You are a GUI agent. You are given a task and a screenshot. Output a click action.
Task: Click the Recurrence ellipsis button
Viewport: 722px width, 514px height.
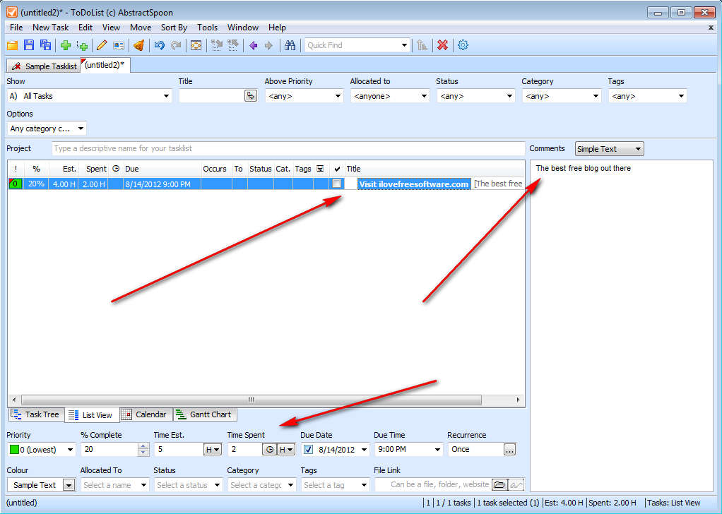(x=509, y=449)
